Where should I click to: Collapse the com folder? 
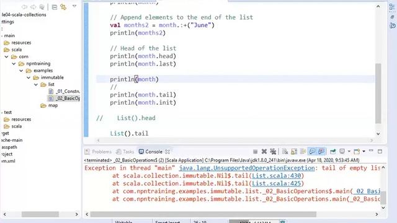pyautogui.click(x=7, y=56)
